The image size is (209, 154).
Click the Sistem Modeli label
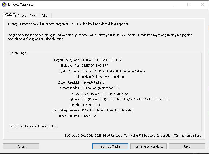tap(70, 88)
